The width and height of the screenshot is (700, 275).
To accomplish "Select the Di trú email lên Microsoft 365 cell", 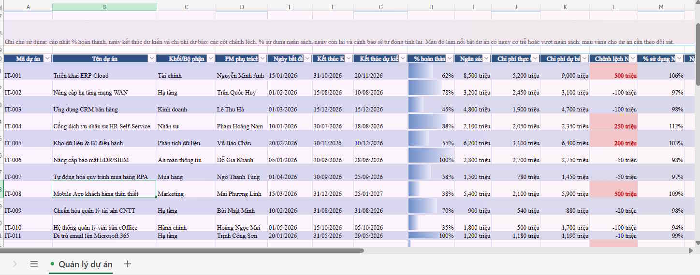I will coord(104,236).
